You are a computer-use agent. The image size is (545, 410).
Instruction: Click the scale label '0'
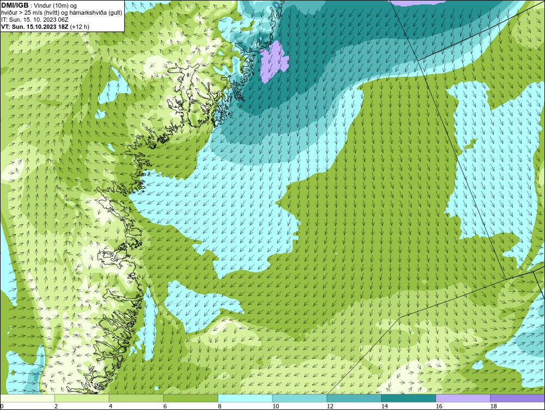(2, 406)
